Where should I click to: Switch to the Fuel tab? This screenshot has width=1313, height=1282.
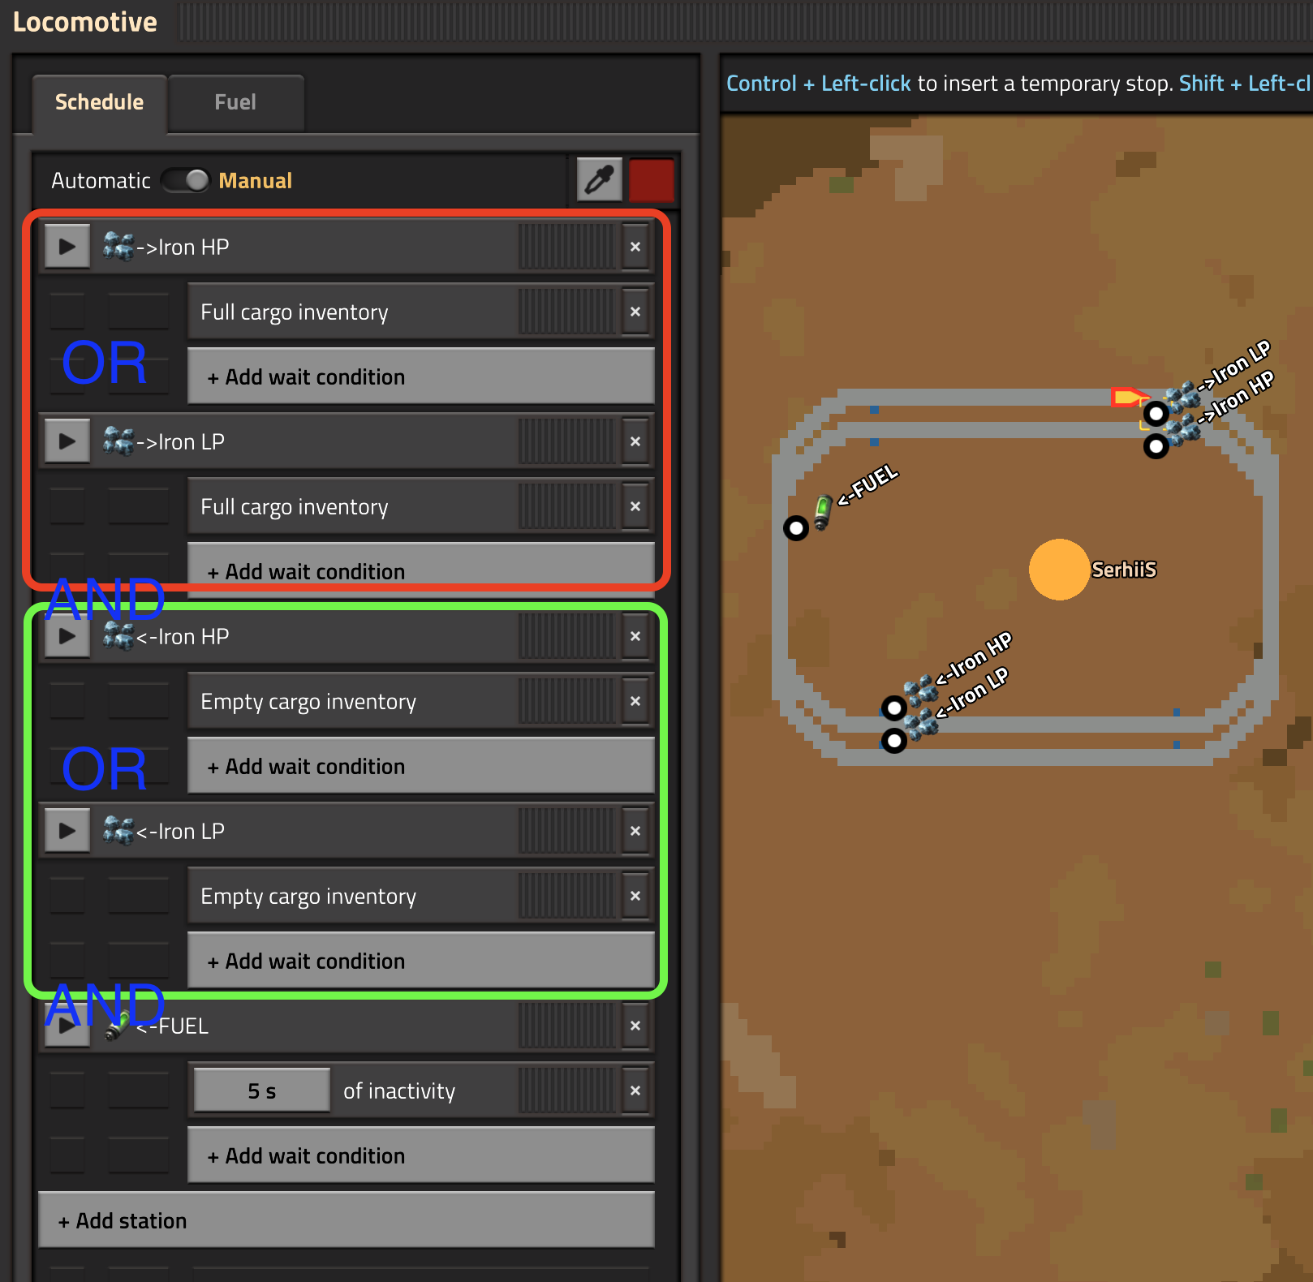[x=235, y=102]
